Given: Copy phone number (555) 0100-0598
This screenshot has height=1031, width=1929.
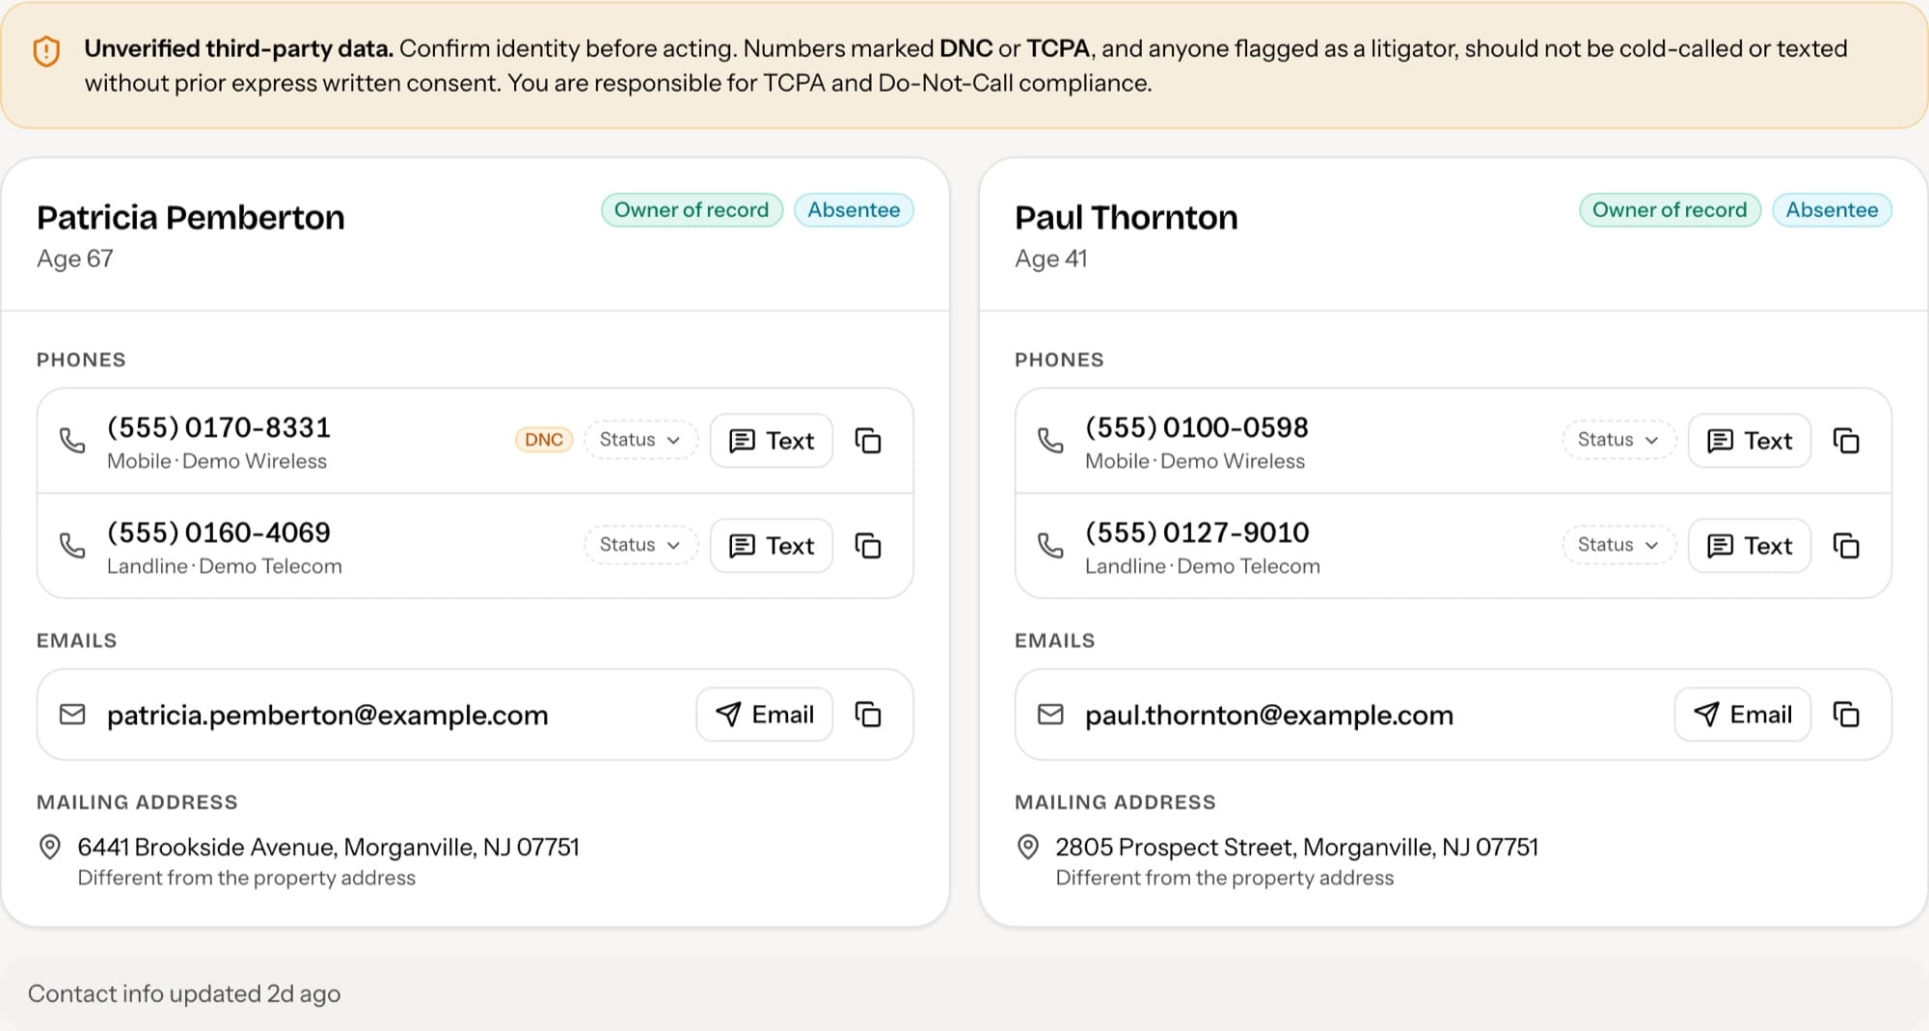Looking at the screenshot, I should pyautogui.click(x=1846, y=441).
